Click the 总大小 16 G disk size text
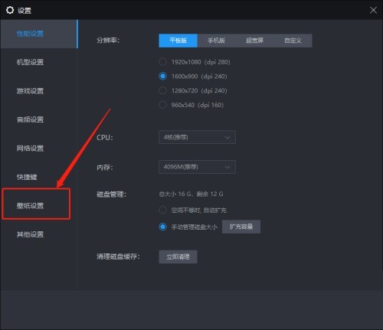The height and width of the screenshot is (330, 383). pyautogui.click(x=191, y=194)
